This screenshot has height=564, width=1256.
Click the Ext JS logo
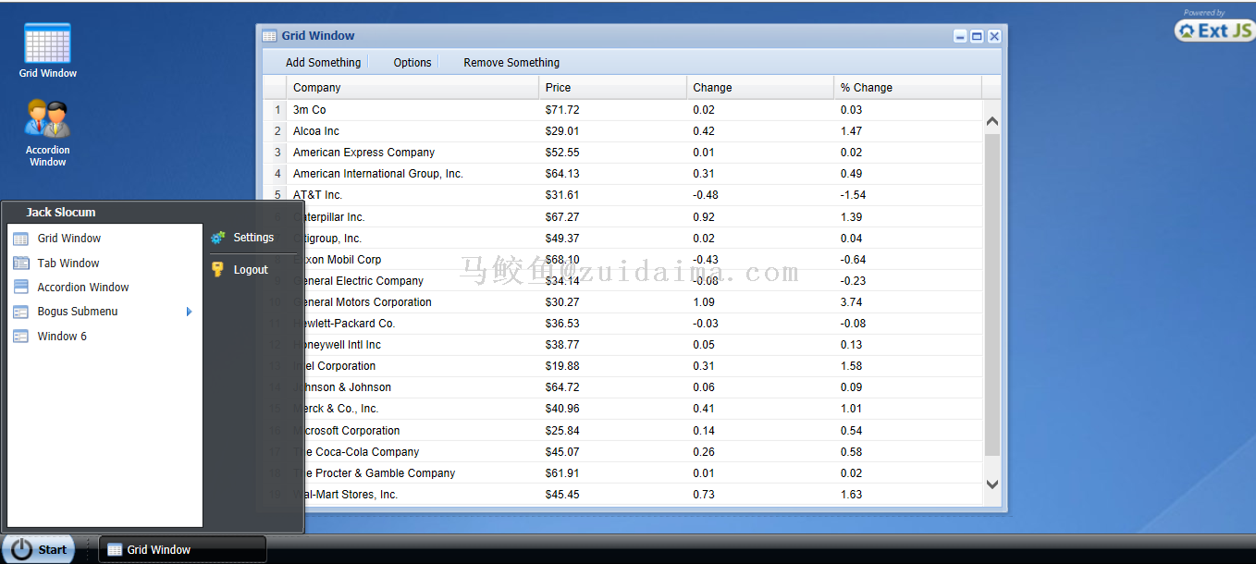[1214, 31]
